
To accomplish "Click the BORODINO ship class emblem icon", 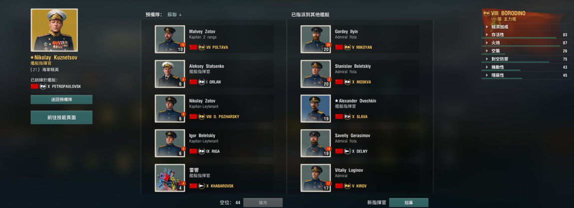I will tap(486, 13).
